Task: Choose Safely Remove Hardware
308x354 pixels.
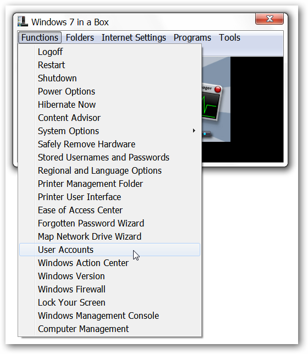Action: pos(109,144)
